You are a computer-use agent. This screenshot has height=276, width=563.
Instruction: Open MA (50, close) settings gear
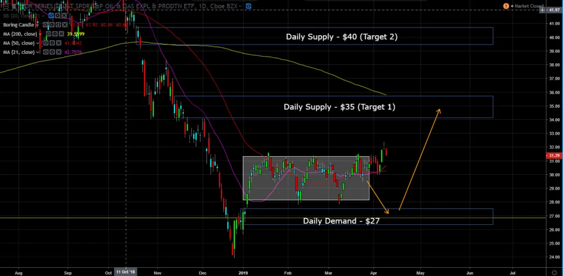click(x=52, y=43)
